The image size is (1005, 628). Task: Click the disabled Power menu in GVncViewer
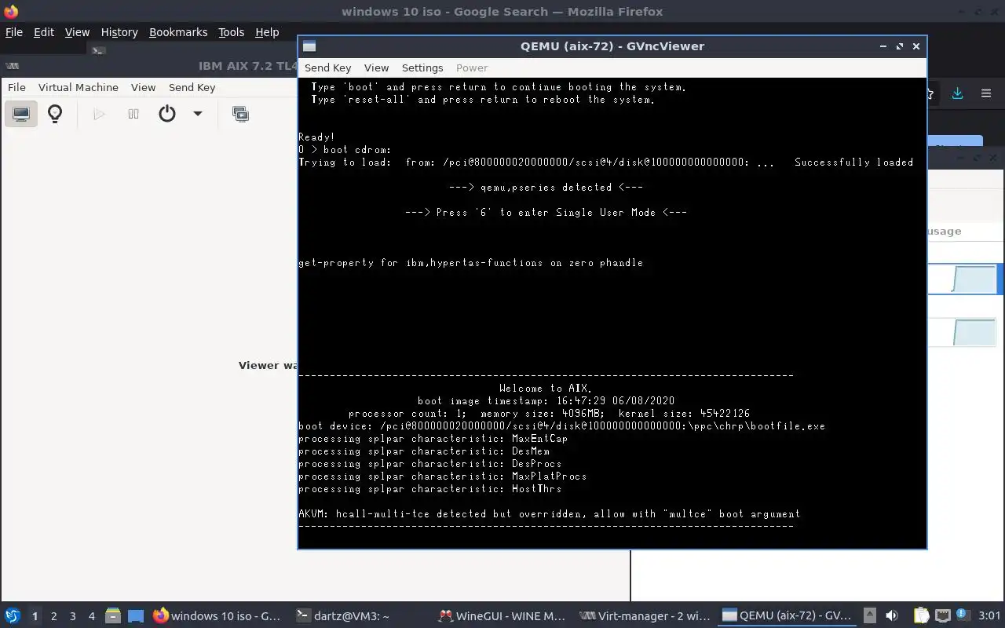472,68
